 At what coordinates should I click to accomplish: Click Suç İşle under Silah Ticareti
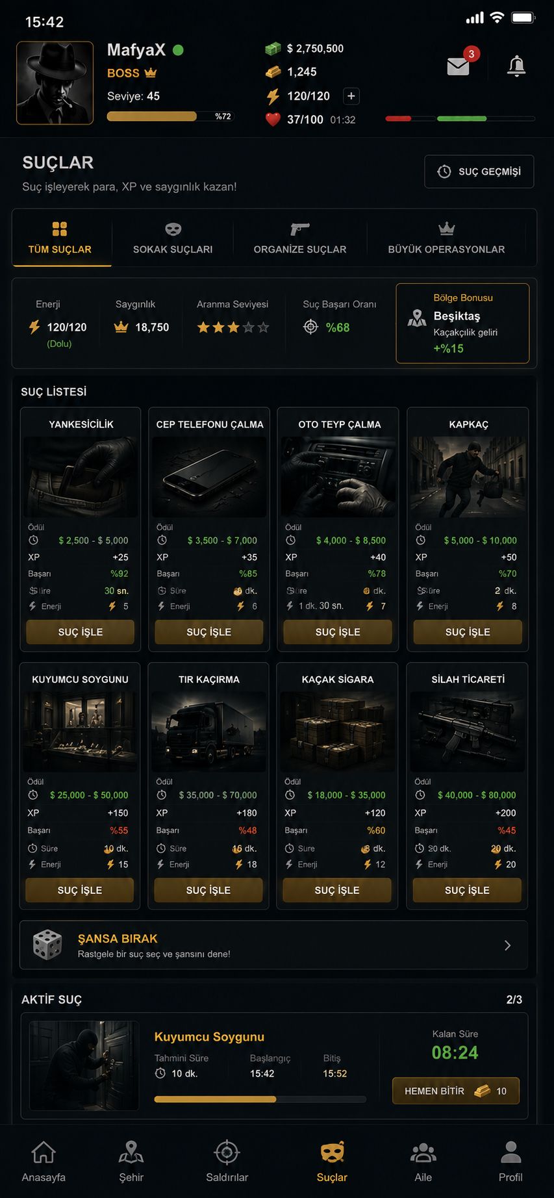coord(467,890)
